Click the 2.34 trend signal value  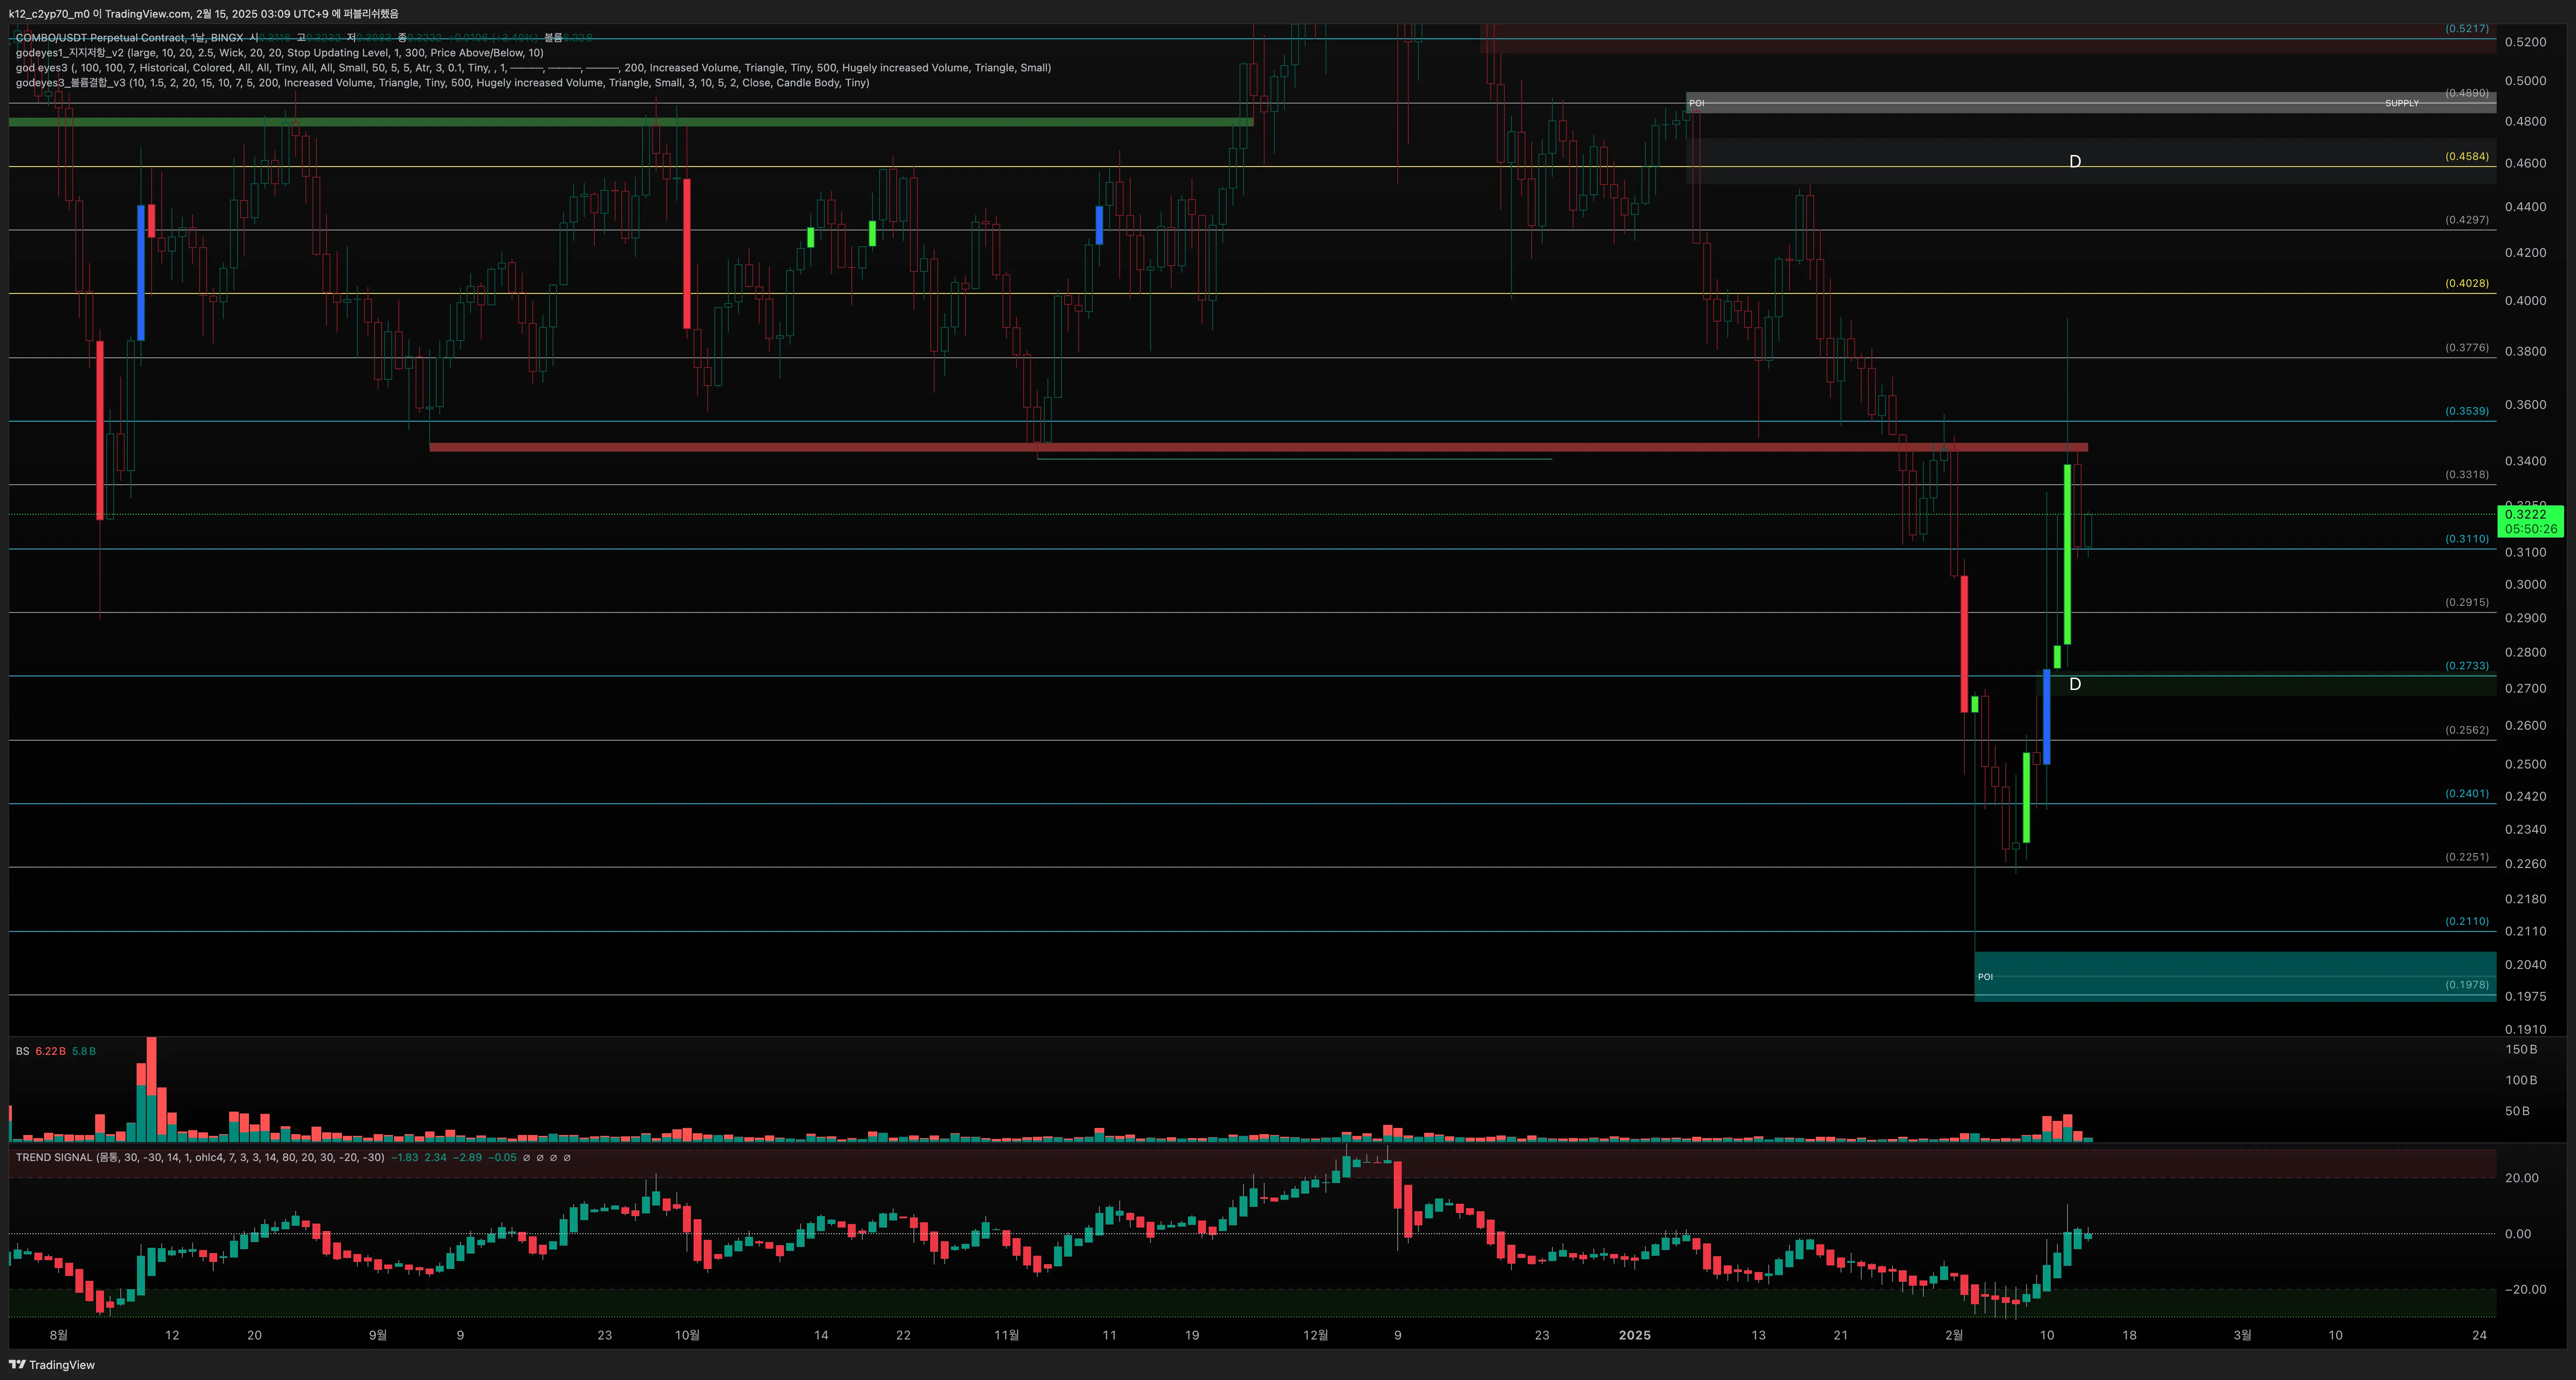pos(436,1157)
